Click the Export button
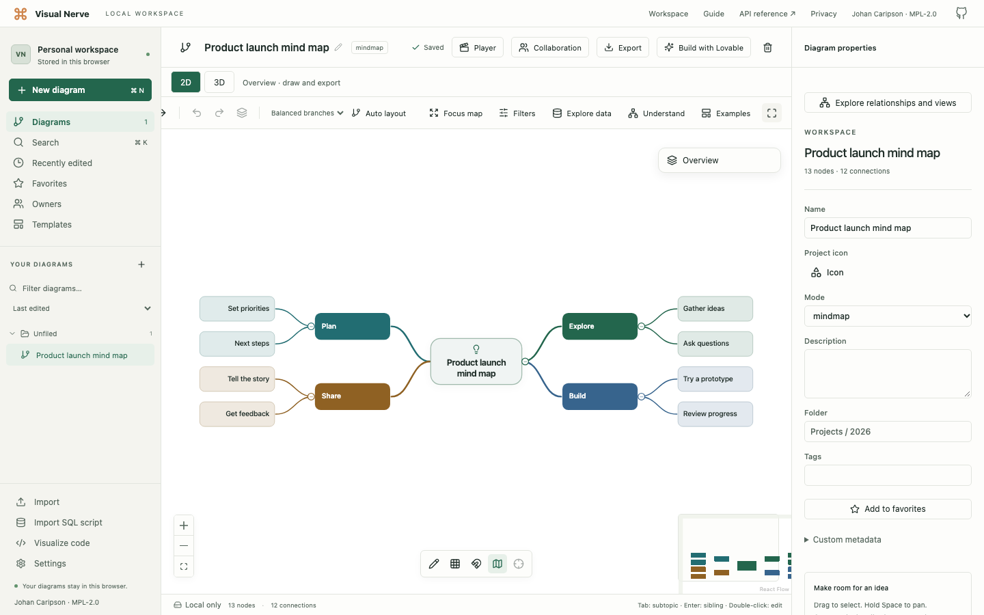 pyautogui.click(x=623, y=48)
